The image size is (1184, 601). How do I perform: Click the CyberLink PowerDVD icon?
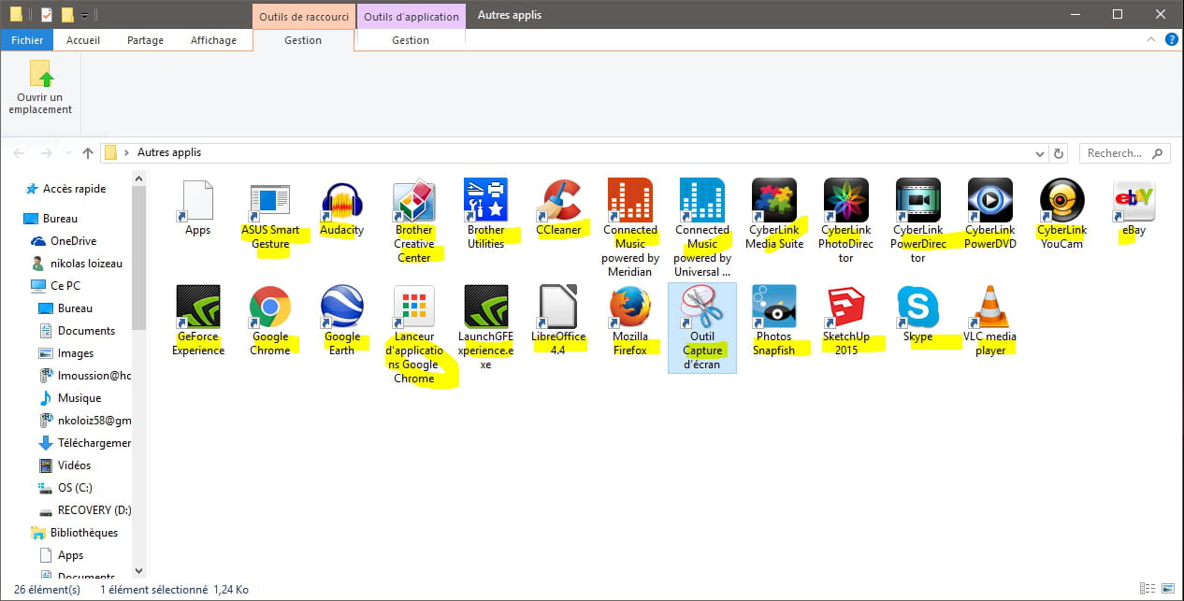989,200
